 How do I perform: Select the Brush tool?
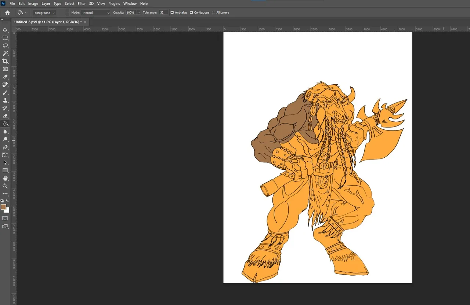pyautogui.click(x=5, y=92)
